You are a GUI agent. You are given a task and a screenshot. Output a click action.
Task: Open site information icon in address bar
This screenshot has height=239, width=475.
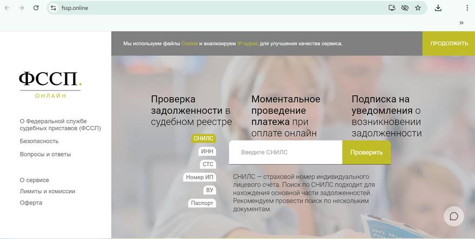pos(53,8)
